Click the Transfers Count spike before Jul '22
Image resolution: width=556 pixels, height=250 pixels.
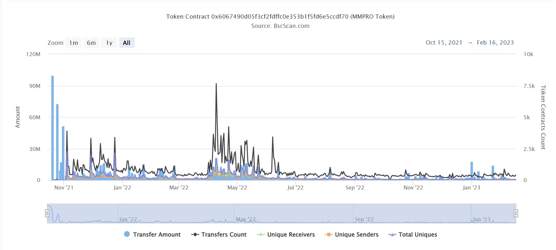273,138
